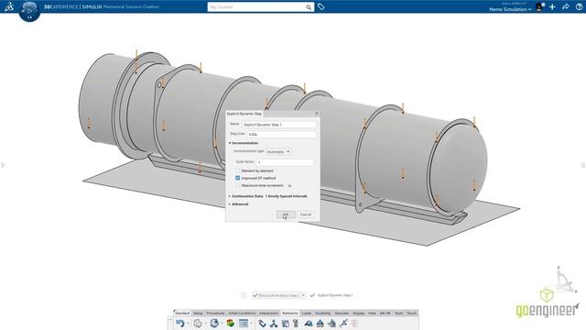The height and width of the screenshot is (330, 586).
Task: Open dropdown arrow beside update icon
Action: 222,324
